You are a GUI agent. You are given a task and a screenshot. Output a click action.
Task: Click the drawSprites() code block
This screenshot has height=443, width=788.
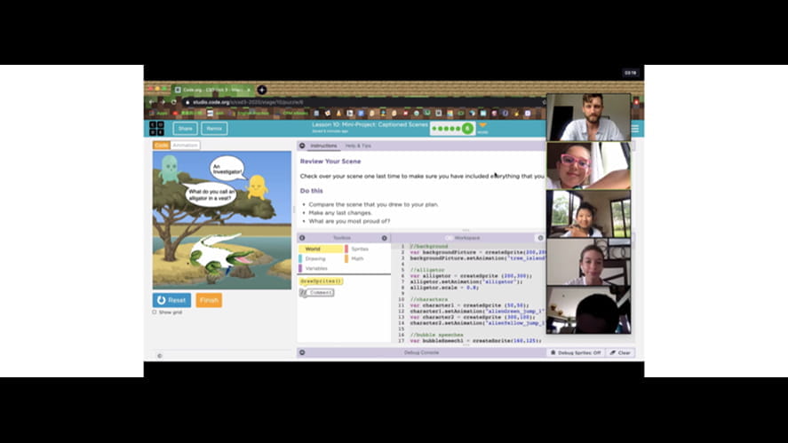pyautogui.click(x=321, y=281)
